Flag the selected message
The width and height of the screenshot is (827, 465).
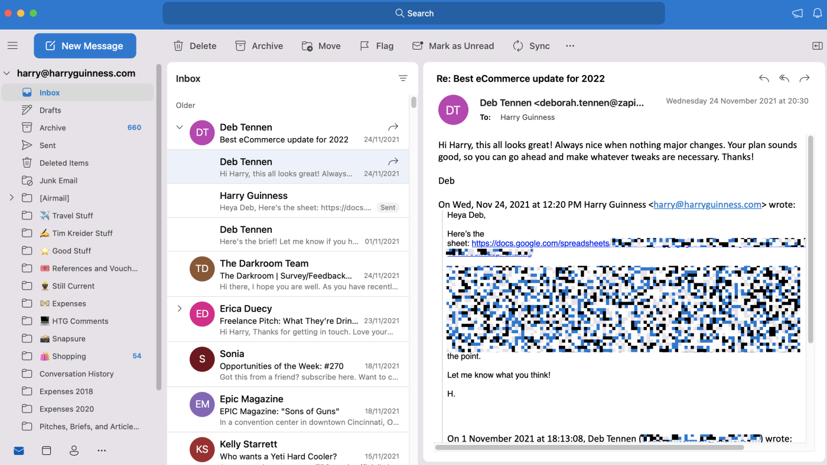[377, 45]
